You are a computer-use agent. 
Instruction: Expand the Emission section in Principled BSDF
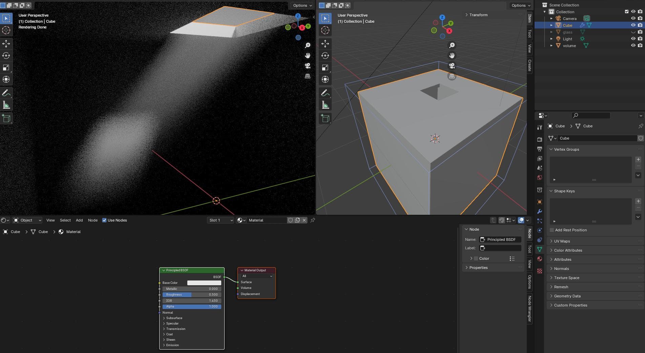tap(172, 345)
